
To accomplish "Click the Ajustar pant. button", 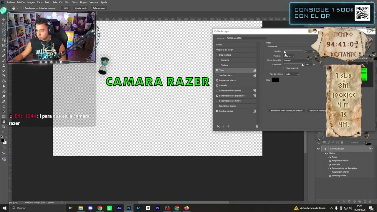I will pos(81,8).
